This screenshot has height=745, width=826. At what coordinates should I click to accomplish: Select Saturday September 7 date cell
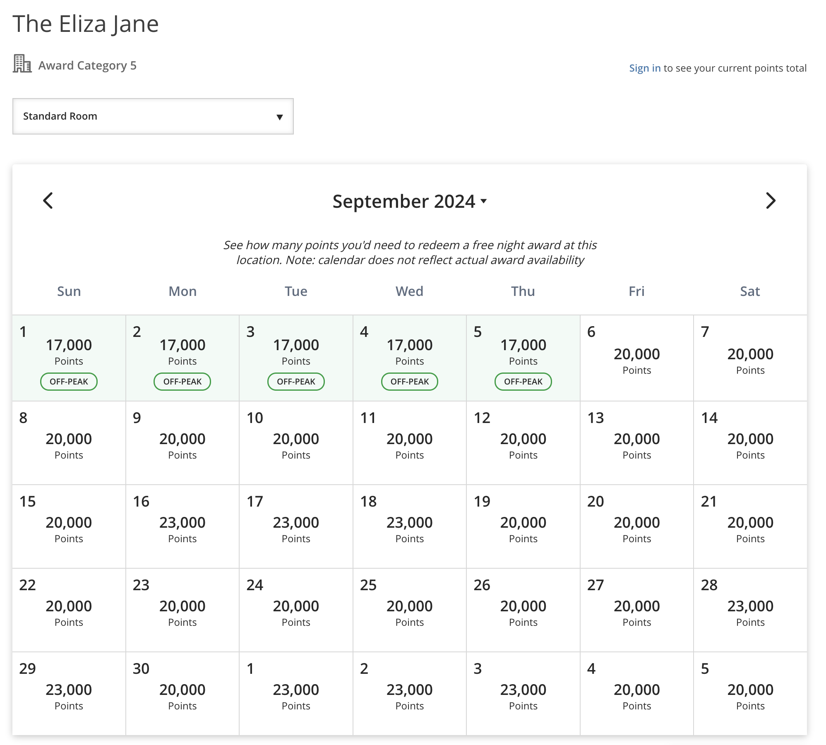751,358
